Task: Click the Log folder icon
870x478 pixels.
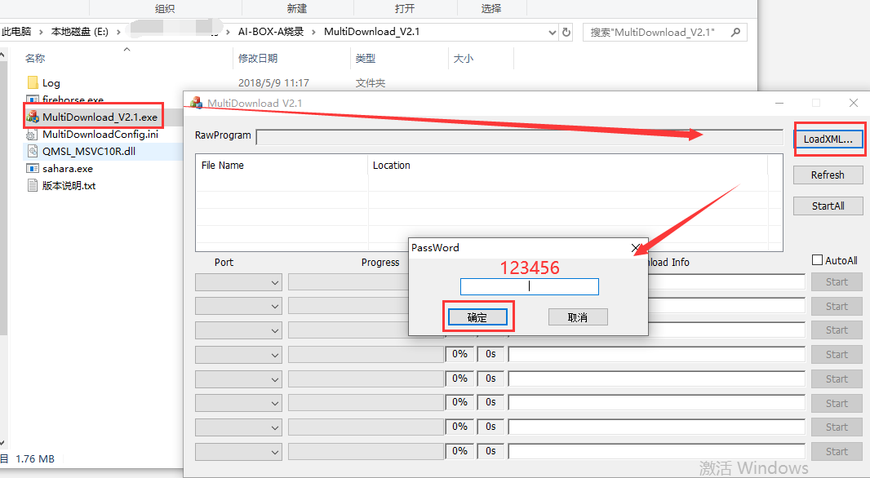Action: [x=33, y=82]
